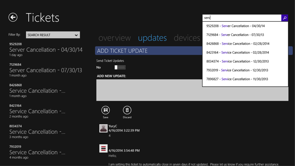Click the 4/16/2014 3:54:48 PM timestamp
The width and height of the screenshot is (295, 166).
pos(124,151)
